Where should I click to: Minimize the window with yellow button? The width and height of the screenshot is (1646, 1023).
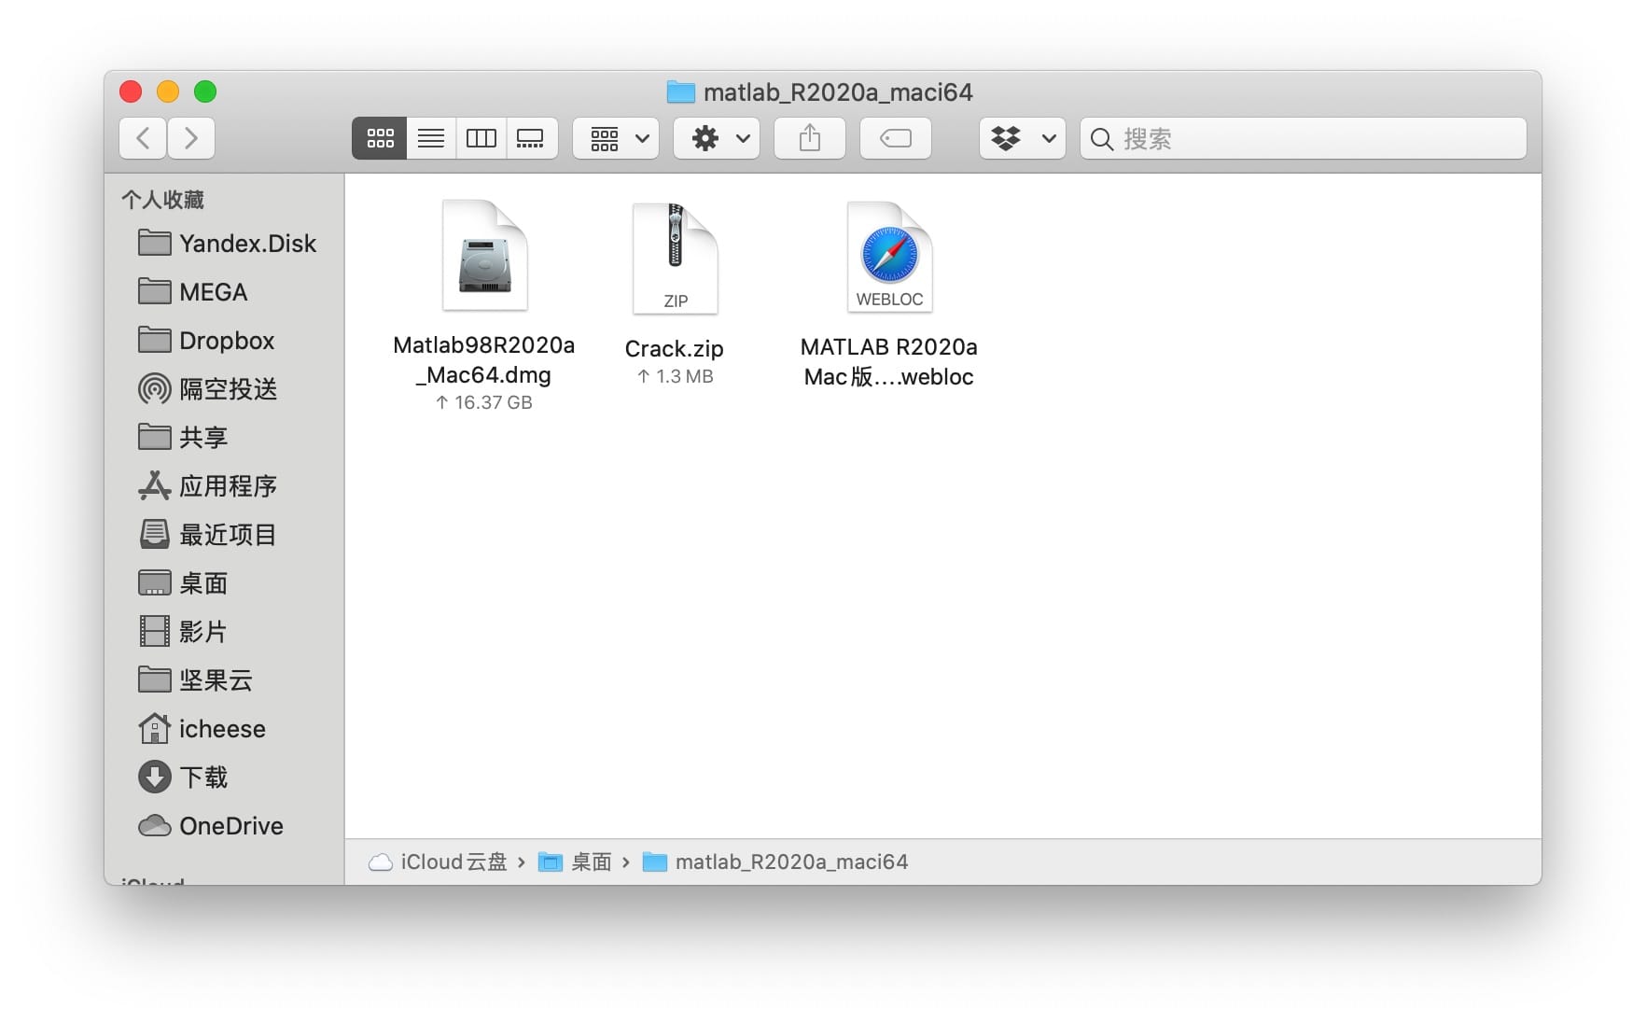(168, 91)
